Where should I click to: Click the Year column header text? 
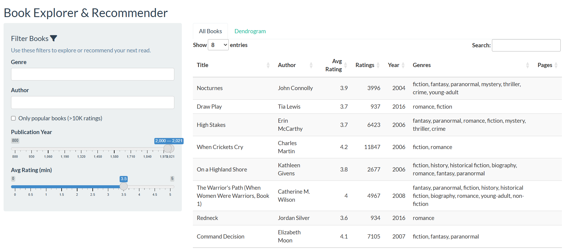point(394,65)
